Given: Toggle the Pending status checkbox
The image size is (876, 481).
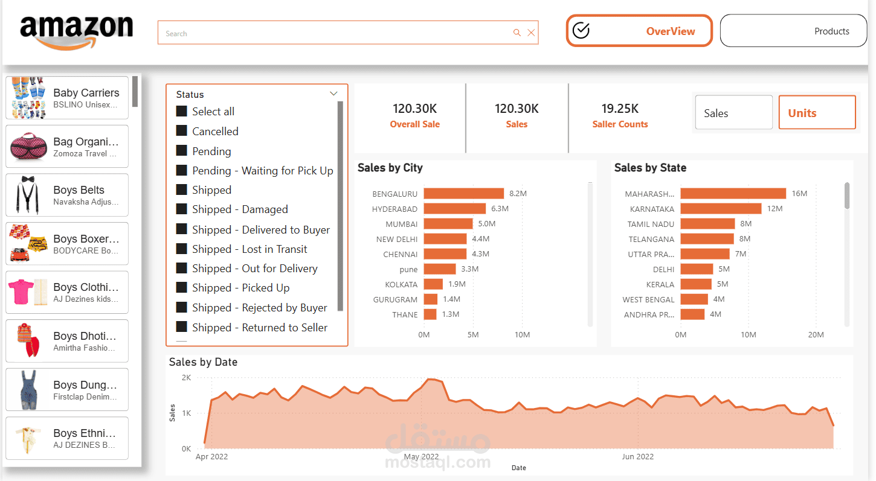Looking at the screenshot, I should point(181,151).
